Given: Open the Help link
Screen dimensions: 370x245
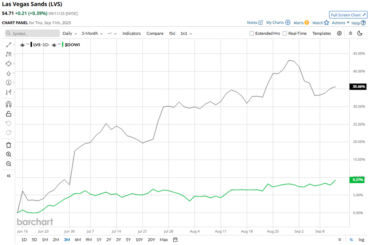Looking at the screenshot, I should point(359,23).
